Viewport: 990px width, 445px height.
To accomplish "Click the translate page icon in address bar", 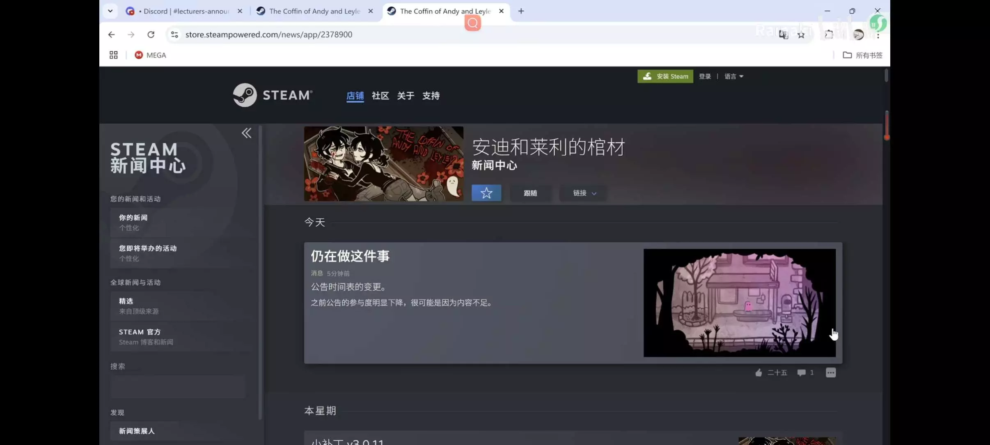I will click(x=783, y=35).
